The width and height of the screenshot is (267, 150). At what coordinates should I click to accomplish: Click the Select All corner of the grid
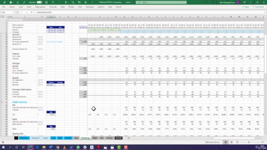[8, 17]
